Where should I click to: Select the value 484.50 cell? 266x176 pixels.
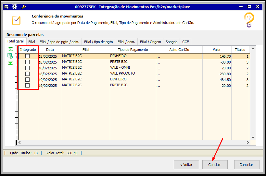tap(217, 79)
